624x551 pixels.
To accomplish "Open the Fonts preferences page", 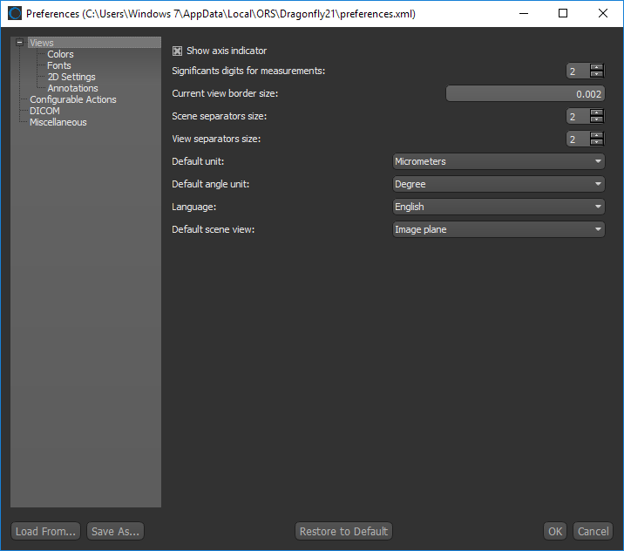I will [59, 65].
